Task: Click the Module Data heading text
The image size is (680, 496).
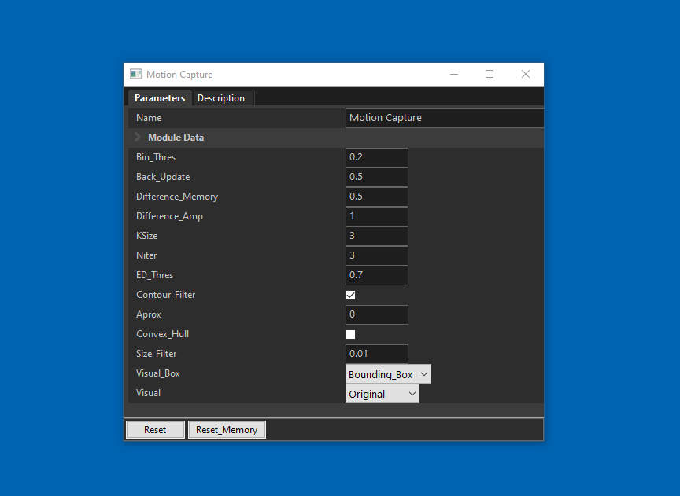Action: pyautogui.click(x=176, y=138)
